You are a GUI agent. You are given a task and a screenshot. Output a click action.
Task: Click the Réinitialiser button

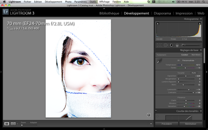190,124
